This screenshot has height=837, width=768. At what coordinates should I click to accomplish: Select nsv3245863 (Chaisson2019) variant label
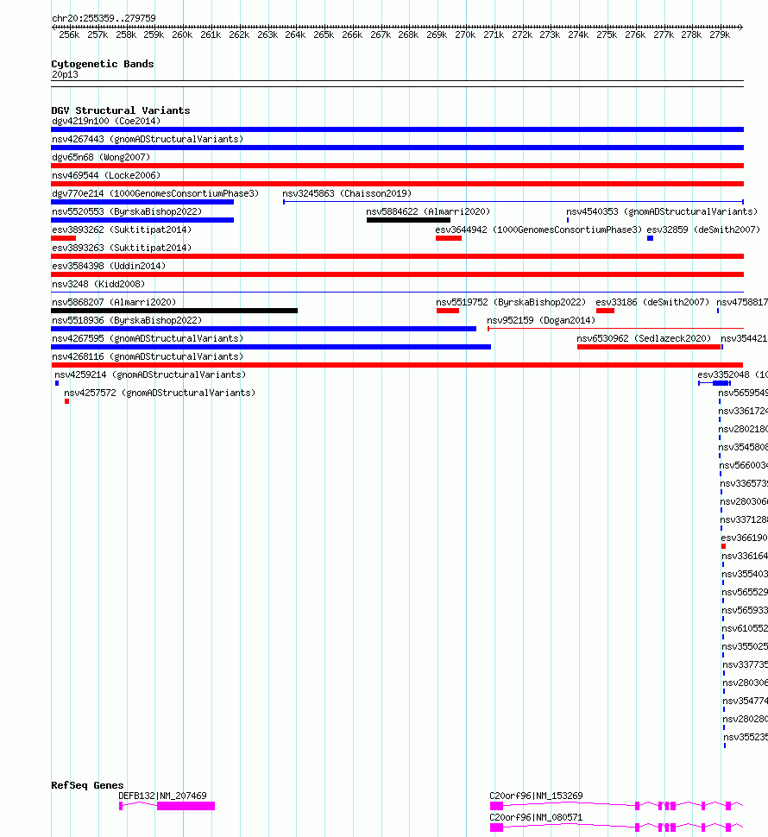(347, 194)
